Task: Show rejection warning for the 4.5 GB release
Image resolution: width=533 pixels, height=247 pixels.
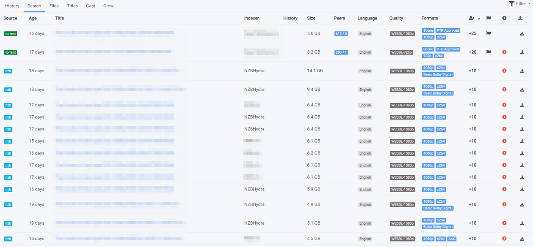Action: tap(504, 239)
